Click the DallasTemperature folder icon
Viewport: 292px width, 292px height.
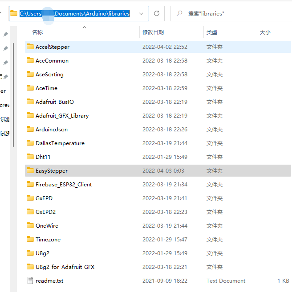[x=30, y=143]
